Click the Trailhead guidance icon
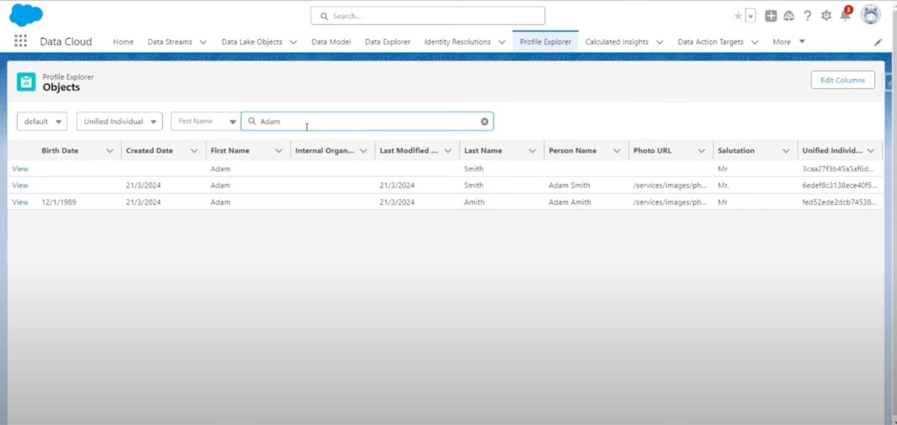 (789, 16)
